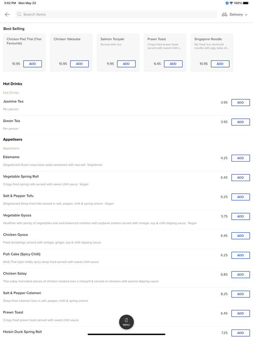
Task: Add Vegetable Gyoza to order
Action: point(240,216)
